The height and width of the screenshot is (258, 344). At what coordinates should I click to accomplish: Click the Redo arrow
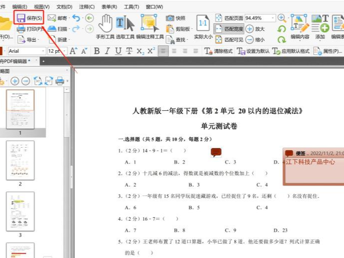pos(76,29)
